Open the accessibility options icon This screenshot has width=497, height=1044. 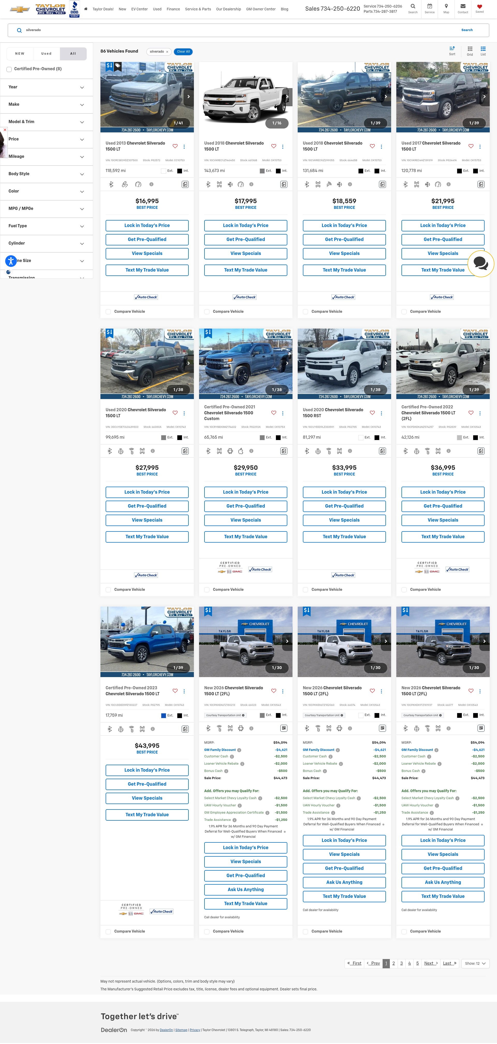pos(11,261)
